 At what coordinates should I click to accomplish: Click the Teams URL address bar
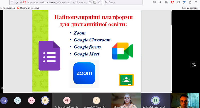coord(57,2)
